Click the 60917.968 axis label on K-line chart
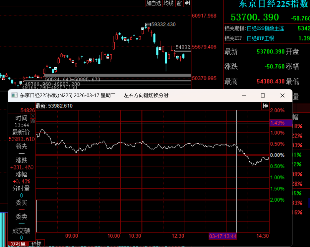Screen dimensions: 310x247 pyautogui.click(x=204, y=16)
